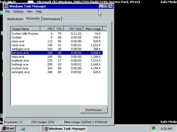This screenshot has width=177, height=132.
Task: Select the services.exe process
Action: (57, 53)
